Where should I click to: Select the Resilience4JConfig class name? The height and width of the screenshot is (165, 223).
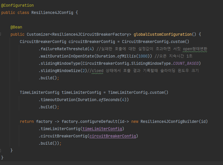52,13
